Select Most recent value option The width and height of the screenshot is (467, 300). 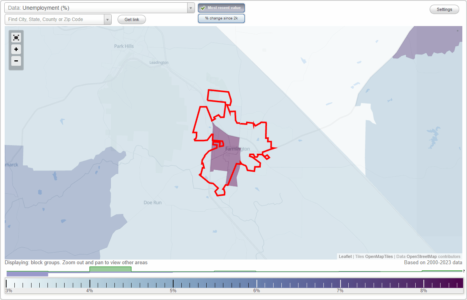coord(221,8)
